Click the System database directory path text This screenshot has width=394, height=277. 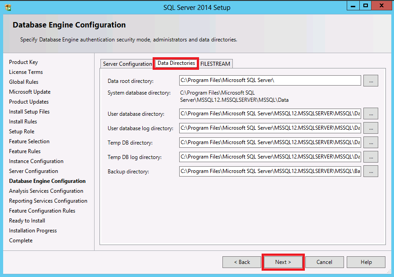(x=234, y=96)
